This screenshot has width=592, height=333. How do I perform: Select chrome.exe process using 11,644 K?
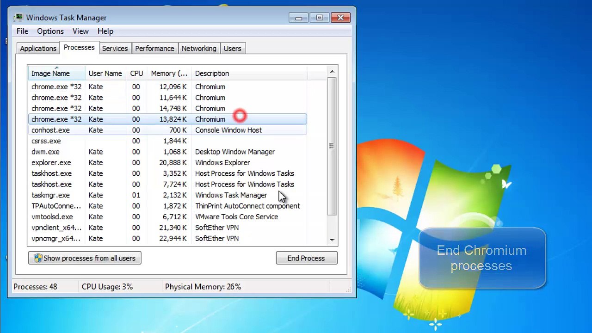pyautogui.click(x=167, y=98)
